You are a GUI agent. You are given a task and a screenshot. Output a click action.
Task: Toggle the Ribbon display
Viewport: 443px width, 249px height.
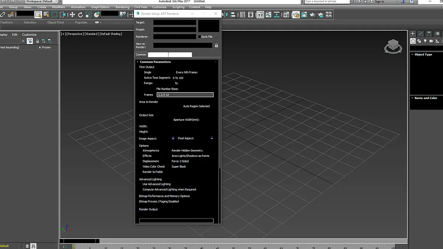click(x=260, y=14)
